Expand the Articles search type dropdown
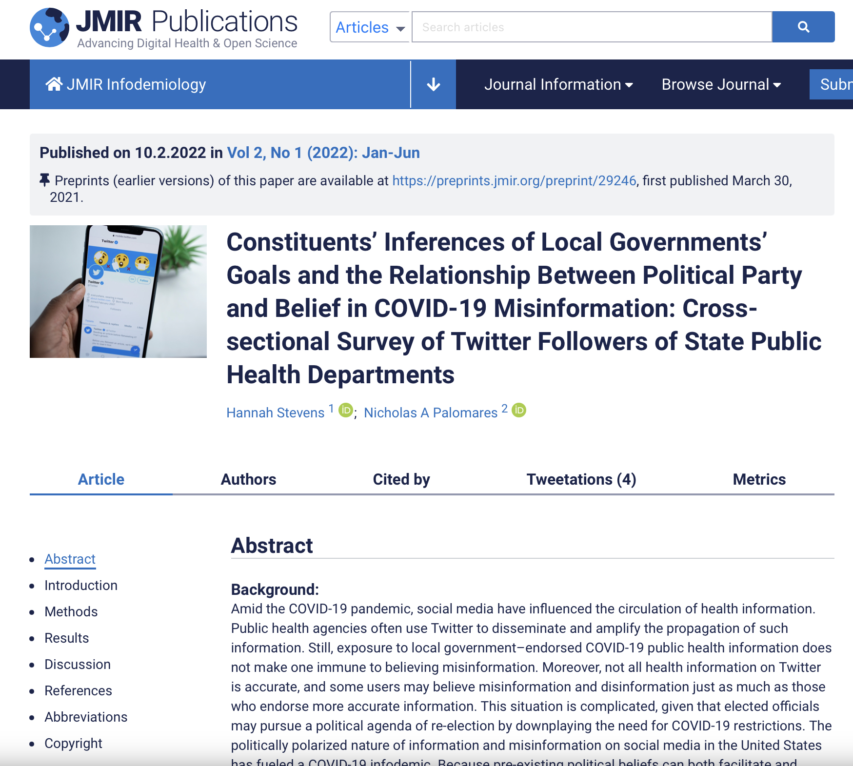 pos(370,27)
